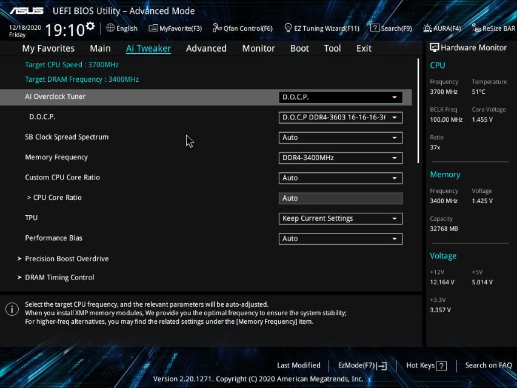The height and width of the screenshot is (388, 517).
Task: Click the 100.00 MHz BCLK value
Action: click(446, 119)
